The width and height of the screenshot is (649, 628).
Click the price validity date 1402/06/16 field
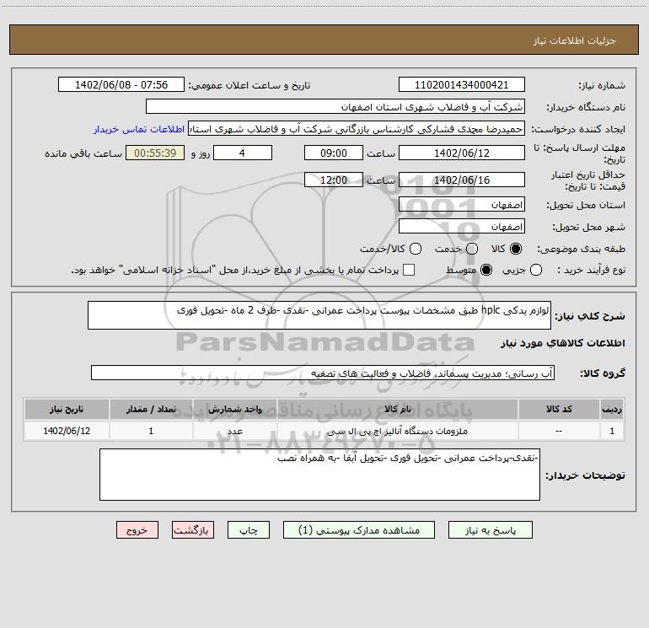coord(462,180)
